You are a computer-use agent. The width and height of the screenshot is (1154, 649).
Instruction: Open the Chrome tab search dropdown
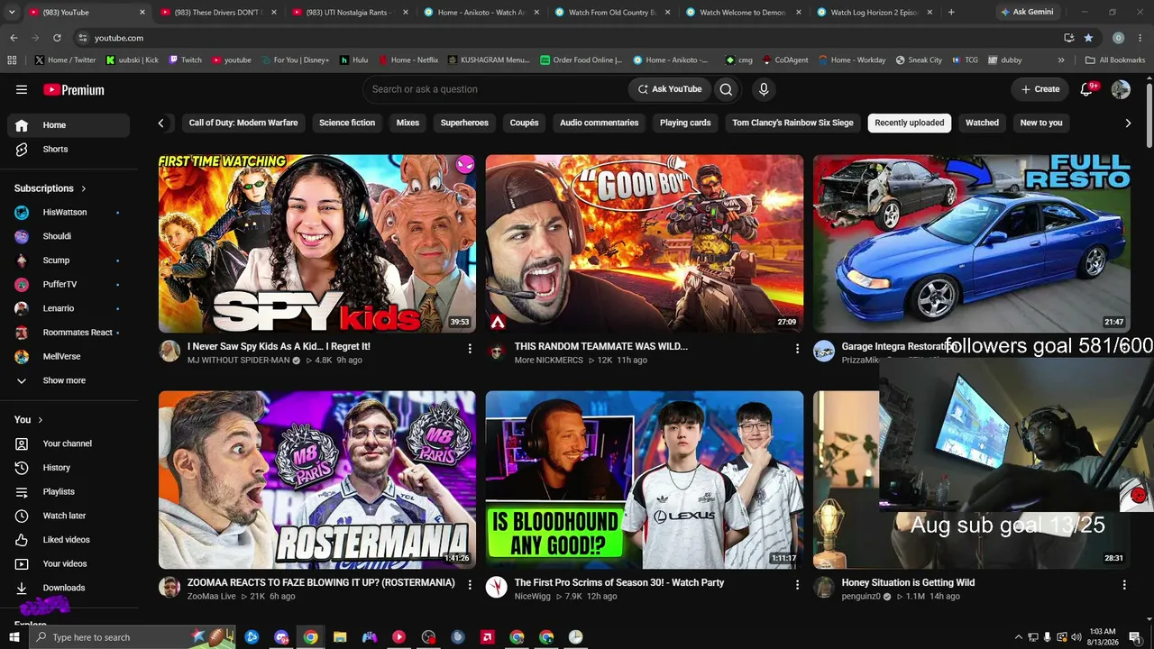pos(11,13)
